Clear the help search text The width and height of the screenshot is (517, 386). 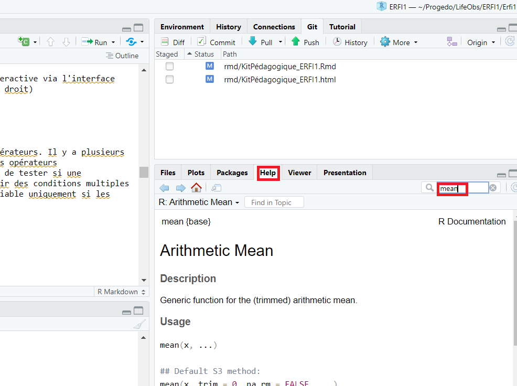pyautogui.click(x=493, y=188)
